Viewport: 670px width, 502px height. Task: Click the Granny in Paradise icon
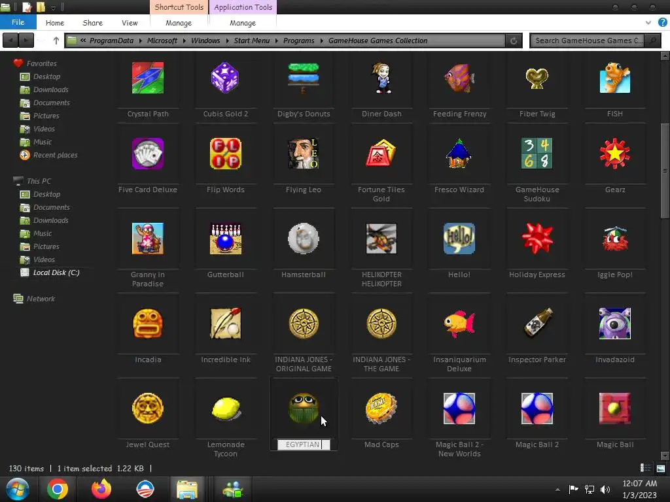coord(148,239)
